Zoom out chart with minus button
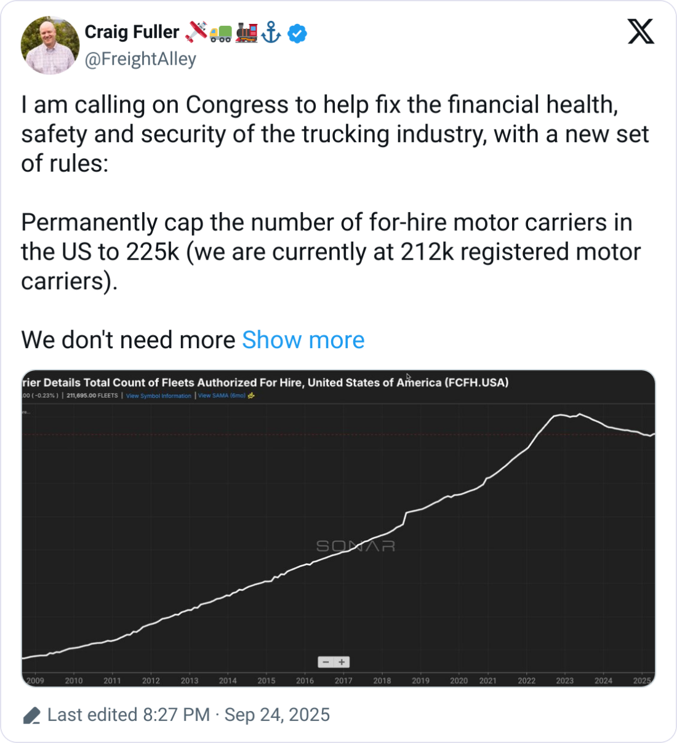This screenshot has width=677, height=743. point(326,662)
